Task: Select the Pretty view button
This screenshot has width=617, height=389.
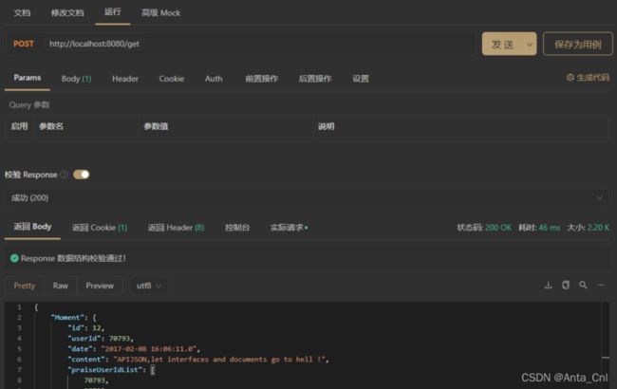Action: point(25,286)
